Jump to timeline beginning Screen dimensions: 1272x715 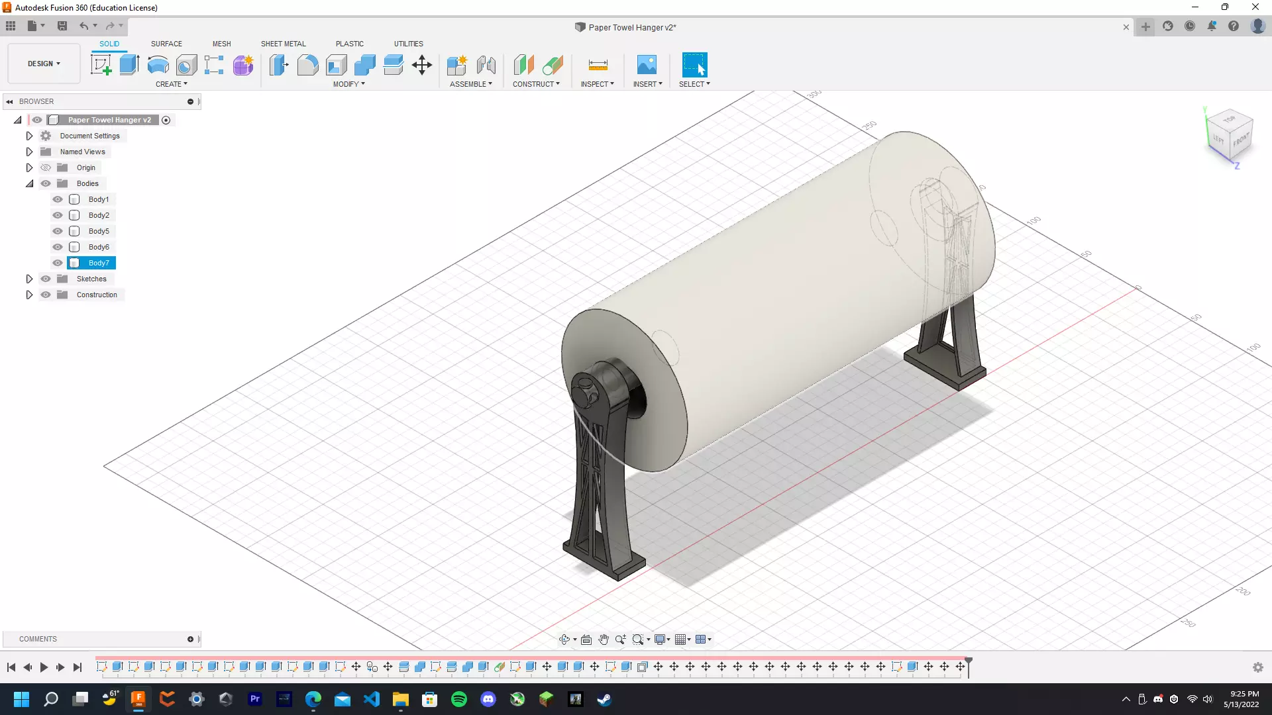[x=11, y=667]
